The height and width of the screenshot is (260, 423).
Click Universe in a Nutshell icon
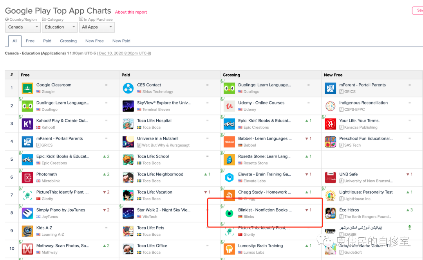[128, 142]
